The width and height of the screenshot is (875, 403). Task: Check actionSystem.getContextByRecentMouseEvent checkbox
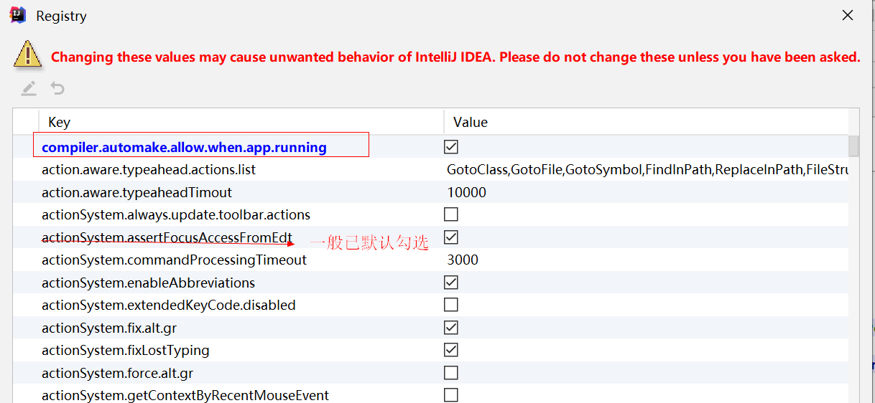click(x=451, y=395)
